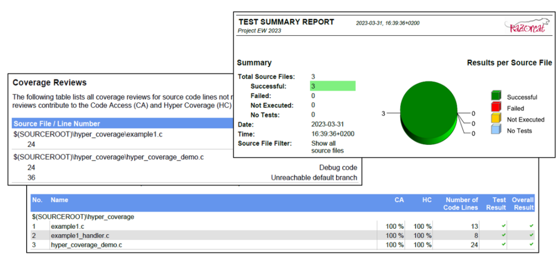
Task: Click the Number of Code Lines header
Action: (460, 204)
